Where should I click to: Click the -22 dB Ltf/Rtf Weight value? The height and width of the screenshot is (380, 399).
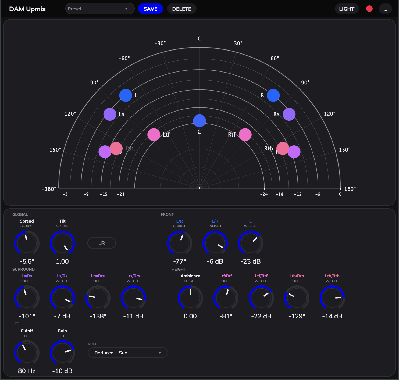pyautogui.click(x=261, y=316)
